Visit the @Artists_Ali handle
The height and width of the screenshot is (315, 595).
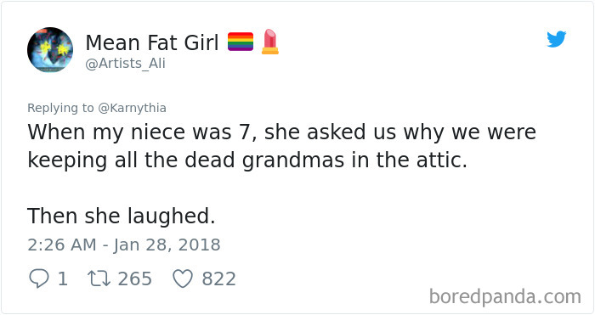pyautogui.click(x=125, y=64)
